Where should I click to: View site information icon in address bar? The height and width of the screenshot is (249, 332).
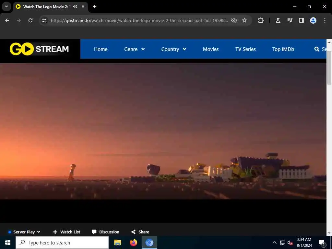[x=44, y=20]
